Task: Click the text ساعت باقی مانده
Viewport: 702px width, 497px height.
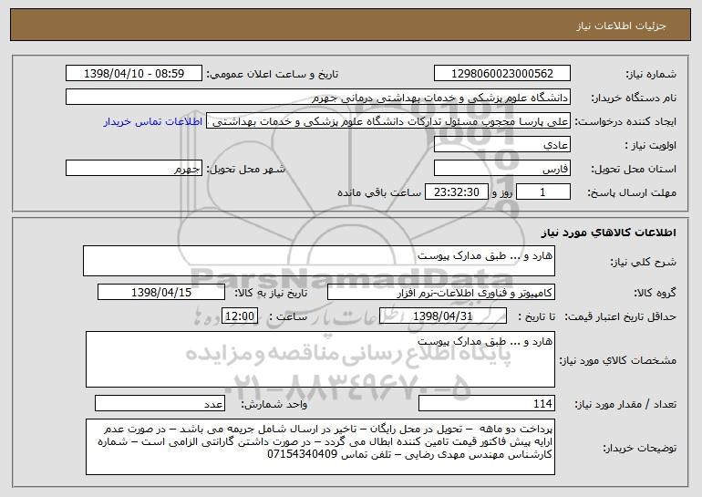Action: click(378, 193)
